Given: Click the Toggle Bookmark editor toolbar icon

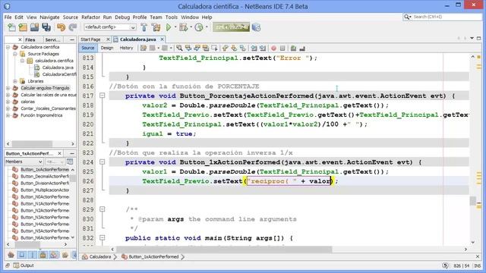Looking at the screenshot, I should (x=243, y=48).
